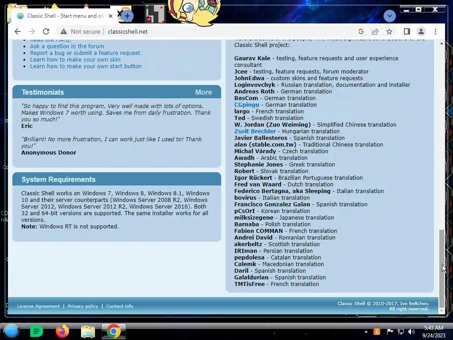Viewport: 453px width, 340px height.
Task: Click TMTisFree contributor name
Action: [x=250, y=284]
